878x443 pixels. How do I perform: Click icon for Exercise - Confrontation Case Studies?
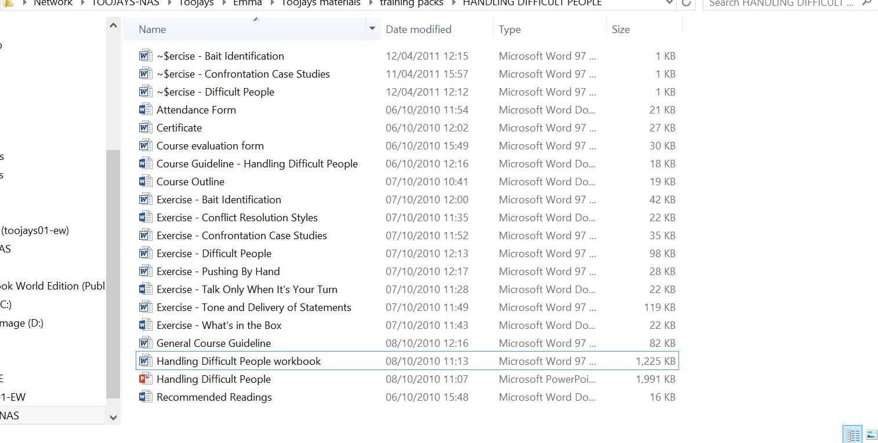click(146, 235)
